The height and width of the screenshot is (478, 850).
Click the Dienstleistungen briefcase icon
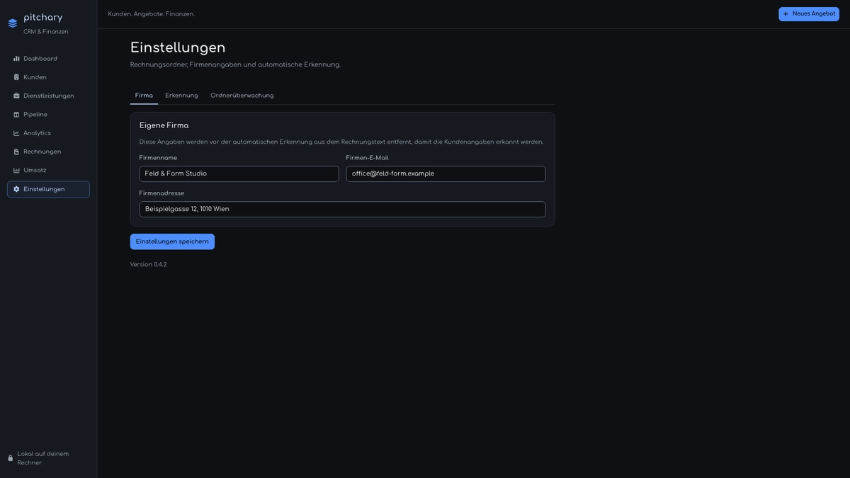click(x=16, y=96)
